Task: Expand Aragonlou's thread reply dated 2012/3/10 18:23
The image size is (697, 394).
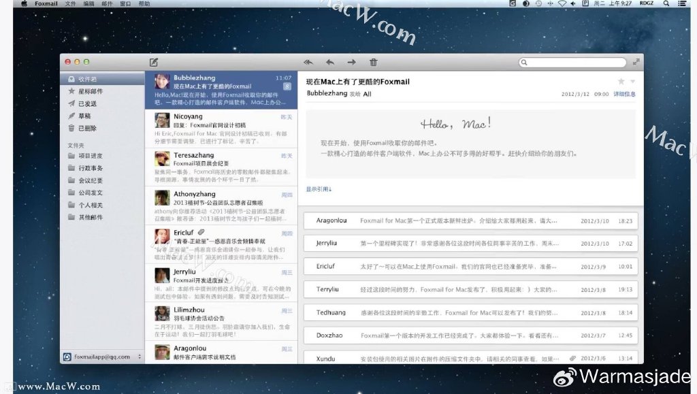Action: click(x=471, y=220)
